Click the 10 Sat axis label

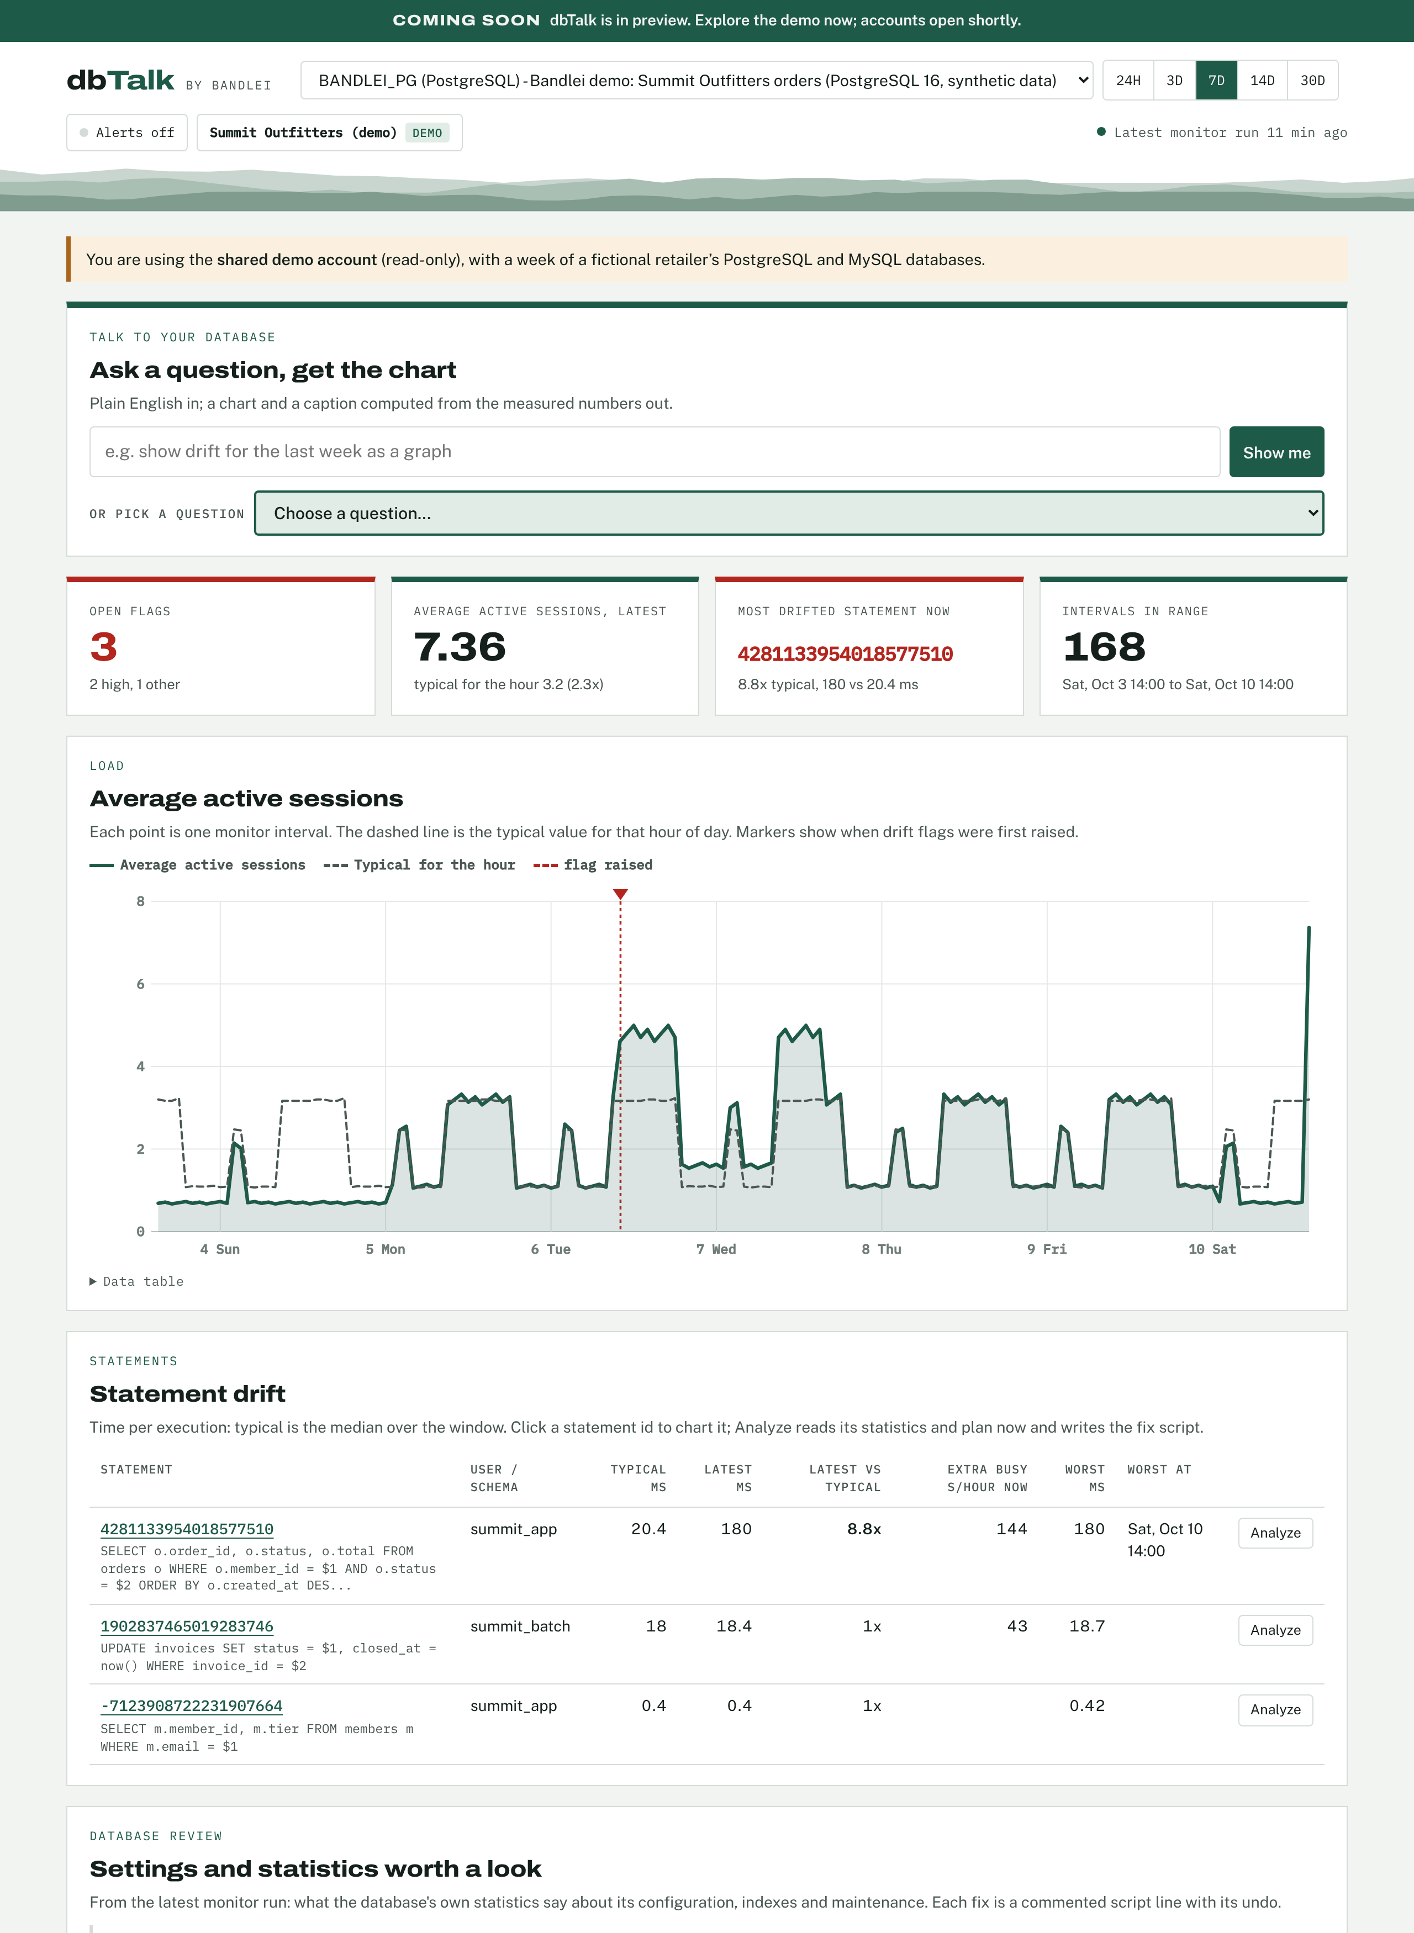1212,1249
